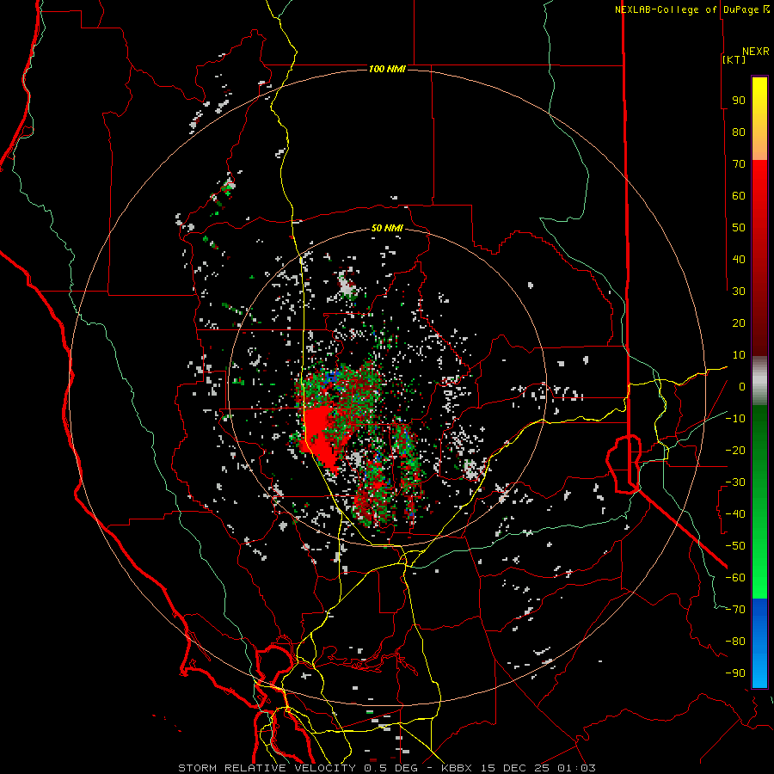Click the [KT] units label
Image resolution: width=774 pixels, height=774 pixels.
[x=734, y=59]
